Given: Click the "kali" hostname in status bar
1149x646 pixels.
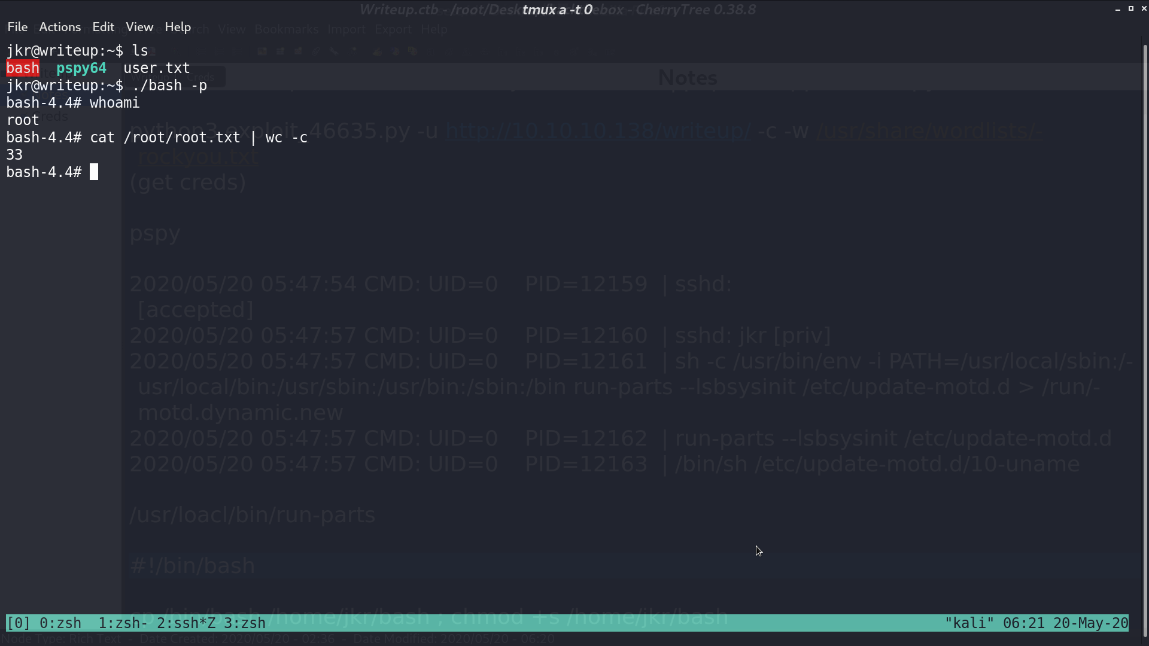Looking at the screenshot, I should [969, 623].
